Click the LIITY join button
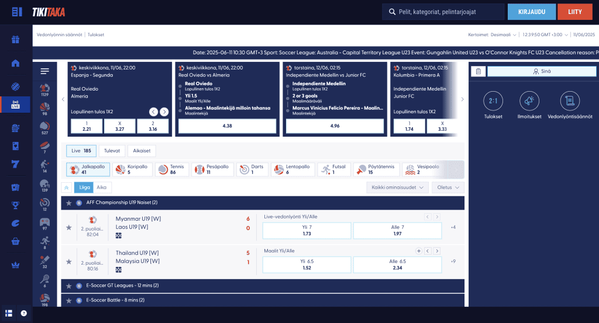The image size is (599, 323). click(x=574, y=12)
